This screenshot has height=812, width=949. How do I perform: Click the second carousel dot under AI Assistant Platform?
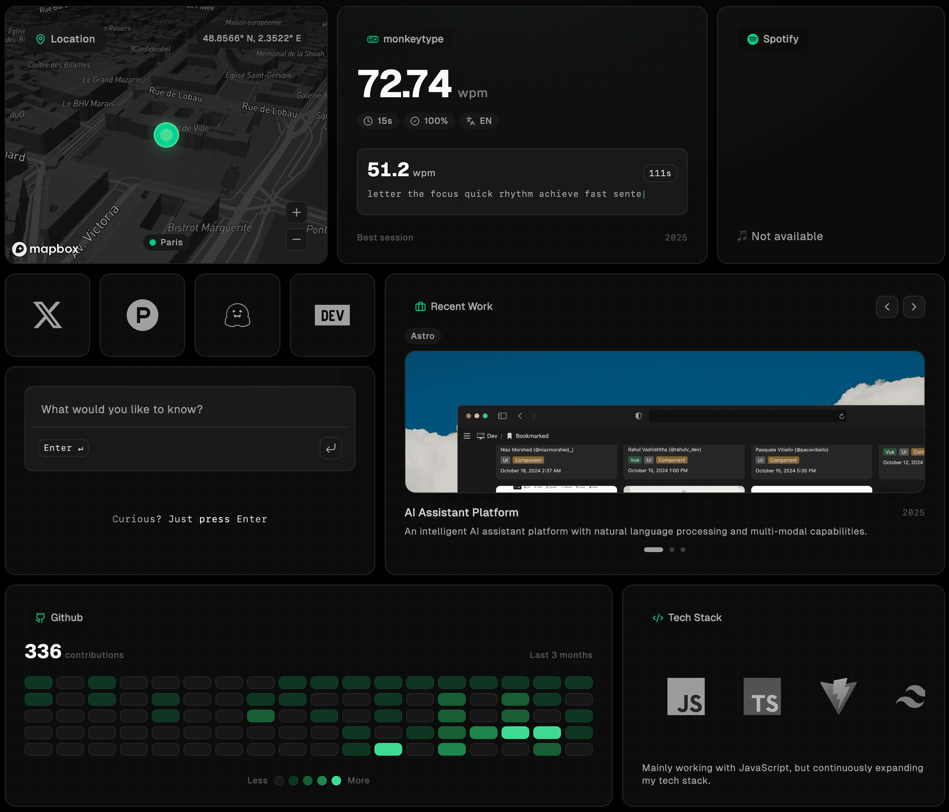click(672, 550)
